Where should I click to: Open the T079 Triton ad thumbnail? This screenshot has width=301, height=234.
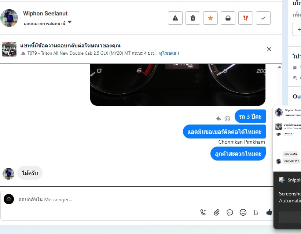point(9,49)
